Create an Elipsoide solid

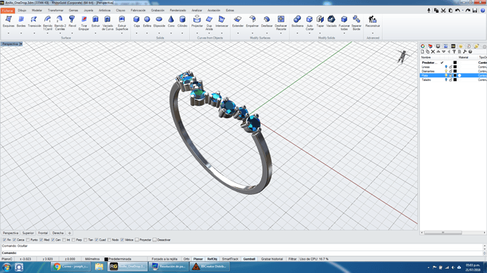[x=159, y=21]
